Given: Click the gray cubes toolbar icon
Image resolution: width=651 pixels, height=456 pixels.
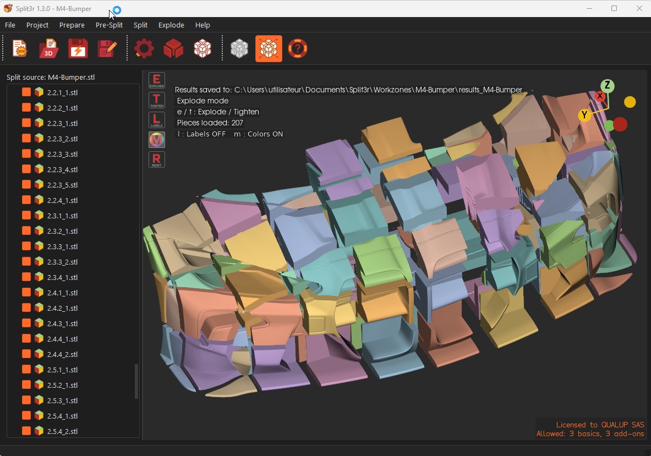Looking at the screenshot, I should point(239,48).
